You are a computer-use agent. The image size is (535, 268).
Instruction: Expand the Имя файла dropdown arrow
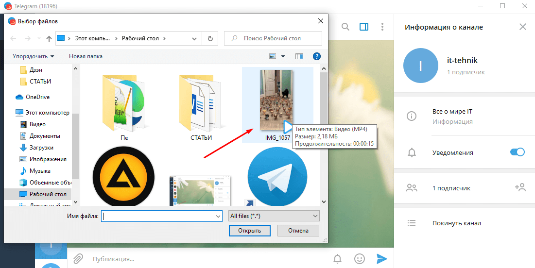pyautogui.click(x=218, y=216)
